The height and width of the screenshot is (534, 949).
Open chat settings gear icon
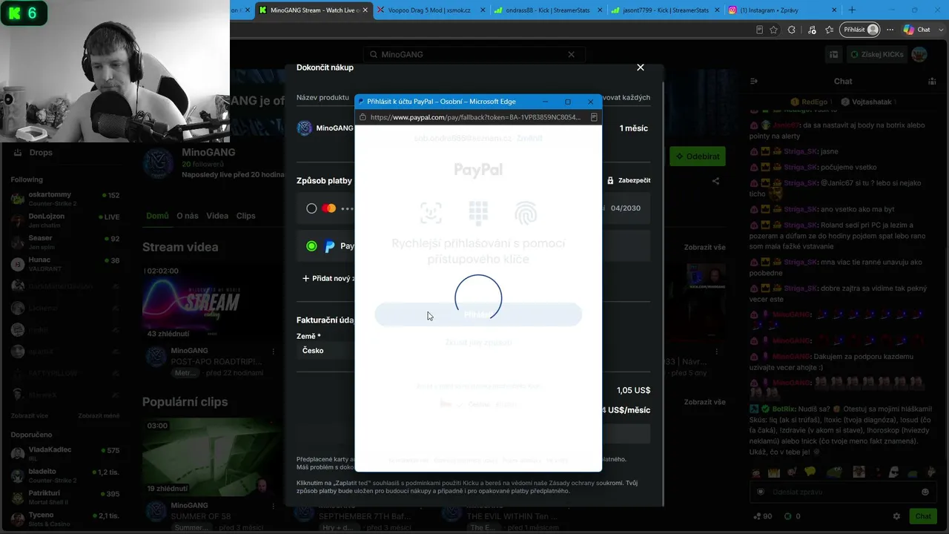tap(896, 516)
